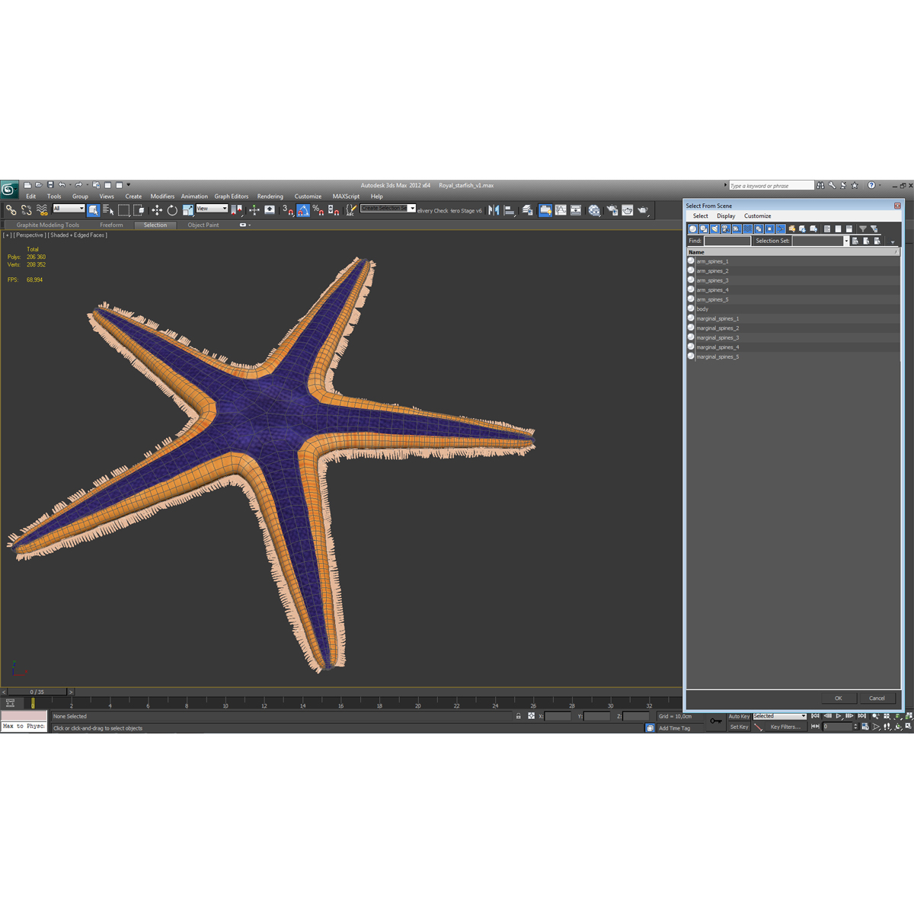914x914 pixels.
Task: Open the Layer Manager icon
Action: [526, 211]
